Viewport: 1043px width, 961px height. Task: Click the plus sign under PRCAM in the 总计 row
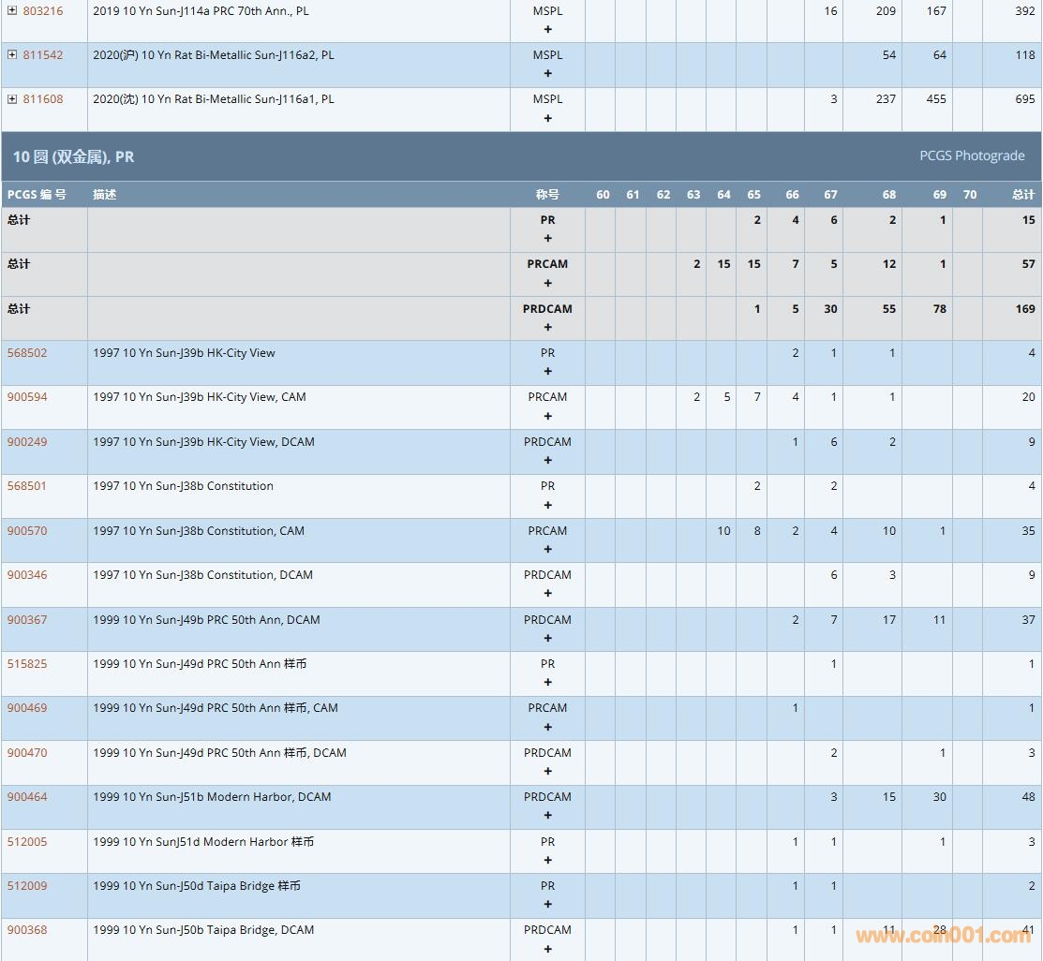[x=548, y=283]
